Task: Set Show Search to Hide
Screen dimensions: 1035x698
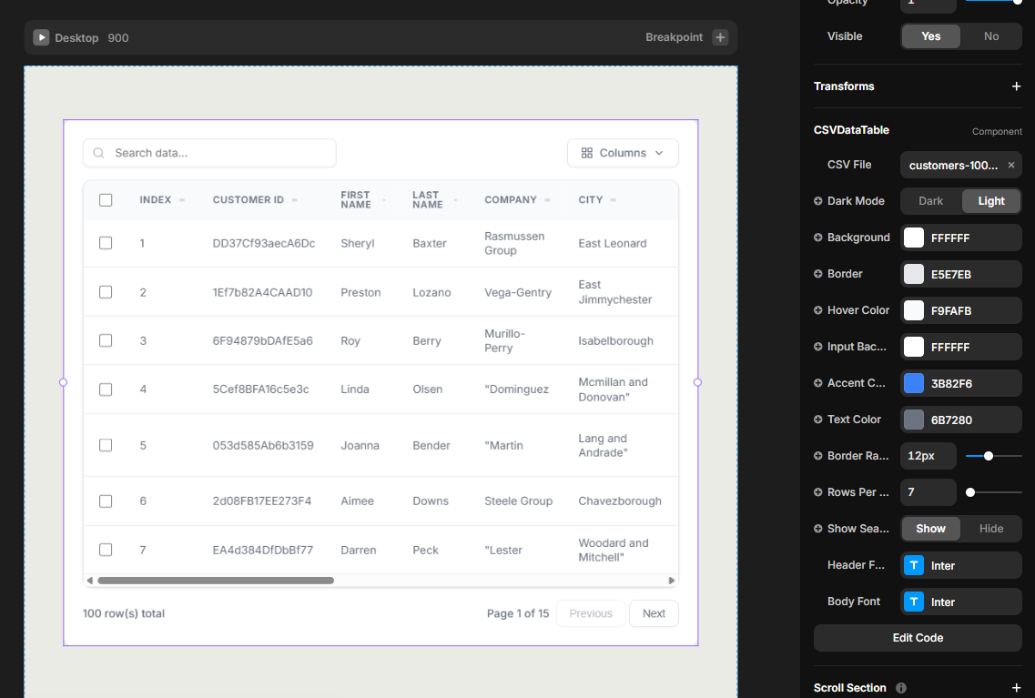Action: 990,529
